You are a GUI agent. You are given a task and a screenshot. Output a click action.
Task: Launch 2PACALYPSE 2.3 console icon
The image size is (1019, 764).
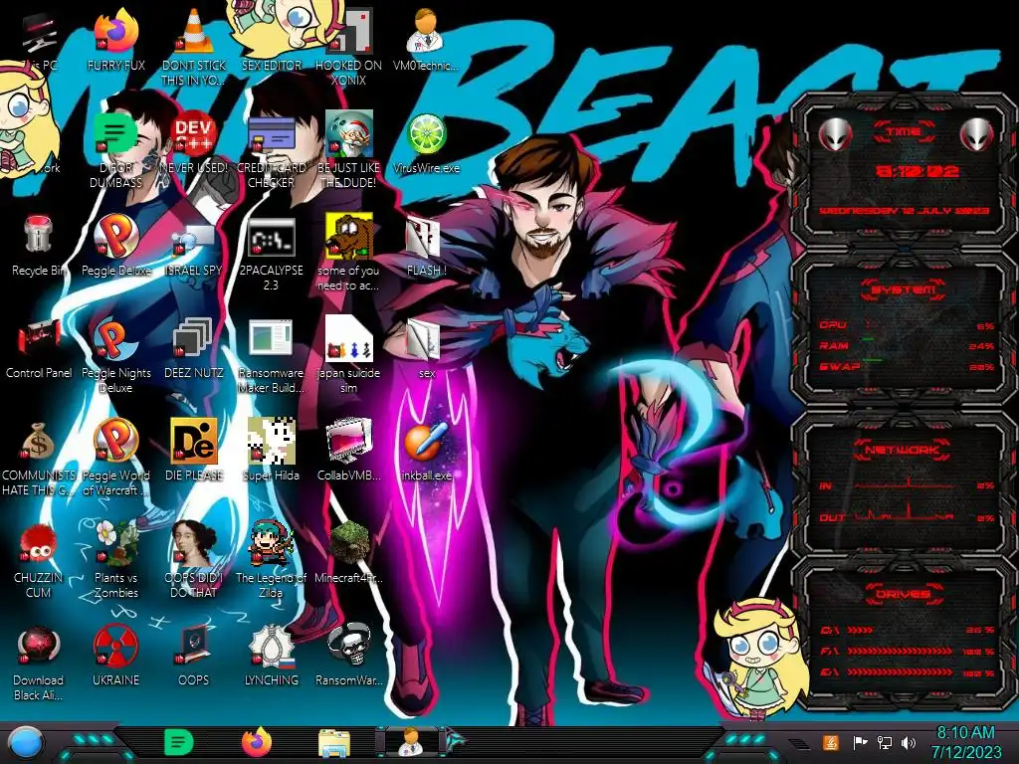[272, 254]
